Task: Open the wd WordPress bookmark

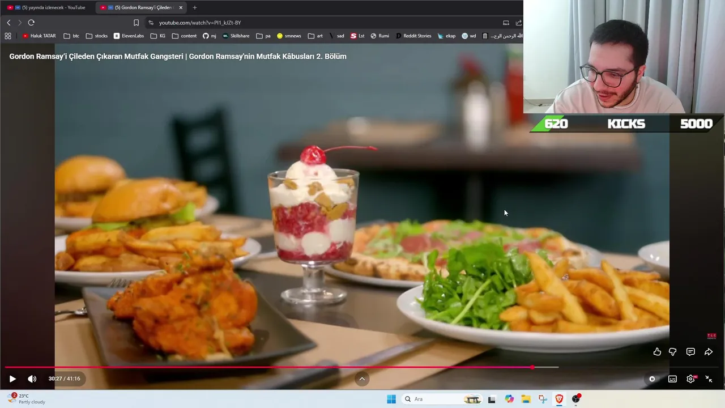Action: coord(468,36)
